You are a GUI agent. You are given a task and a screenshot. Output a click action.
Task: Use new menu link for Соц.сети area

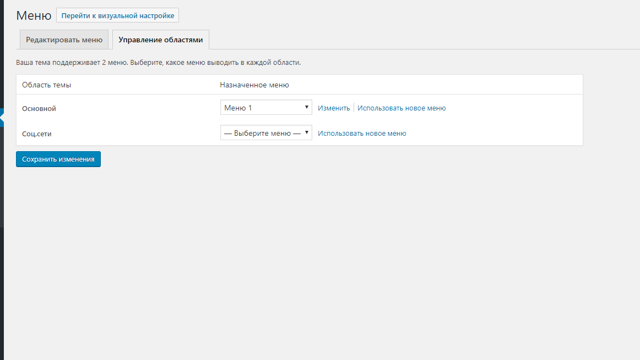point(362,134)
